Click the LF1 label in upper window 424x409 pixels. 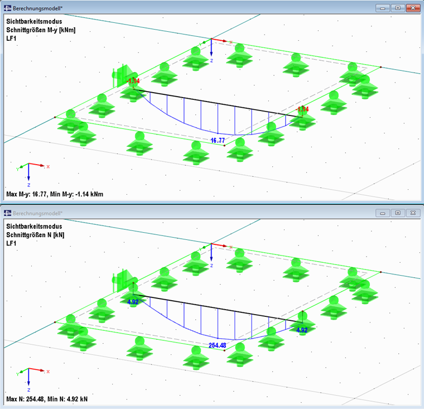click(x=11, y=39)
